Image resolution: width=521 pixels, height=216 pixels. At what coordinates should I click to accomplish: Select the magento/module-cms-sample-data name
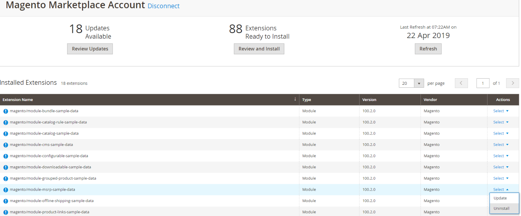[41, 145]
